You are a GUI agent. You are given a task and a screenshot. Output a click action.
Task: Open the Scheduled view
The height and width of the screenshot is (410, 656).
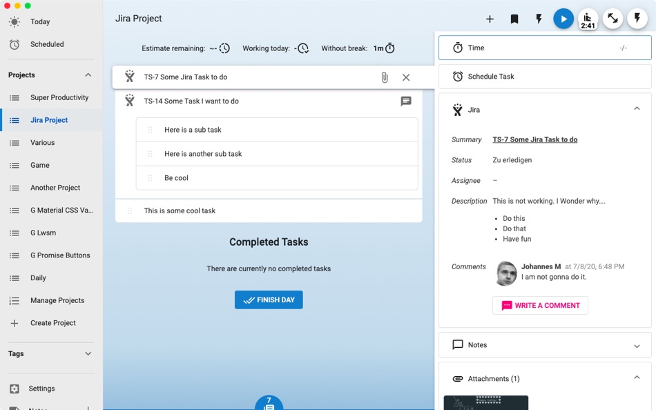[x=51, y=44]
